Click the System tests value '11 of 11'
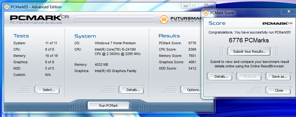The image size is (296, 117). [51, 43]
